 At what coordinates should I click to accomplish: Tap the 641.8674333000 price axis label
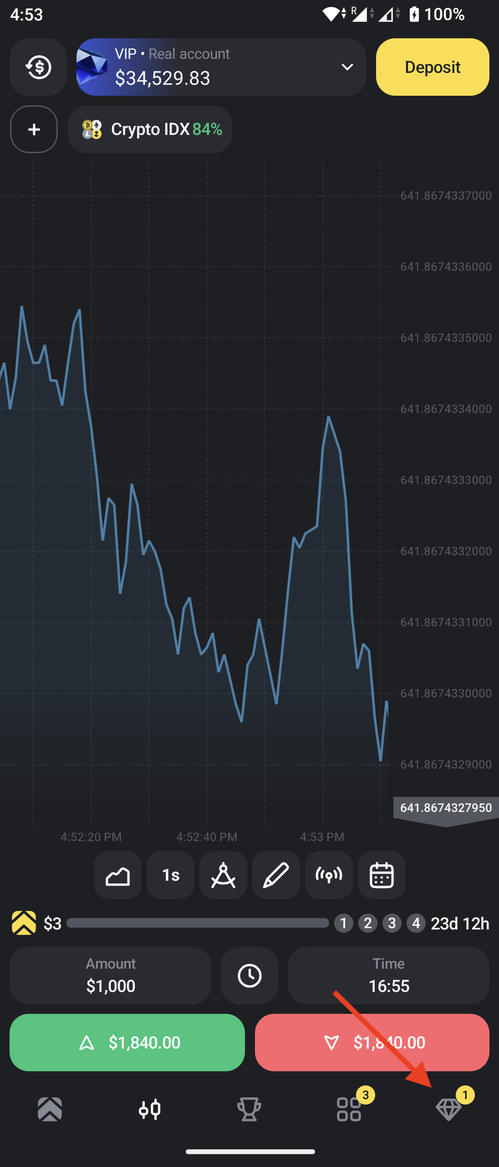pyautogui.click(x=446, y=480)
